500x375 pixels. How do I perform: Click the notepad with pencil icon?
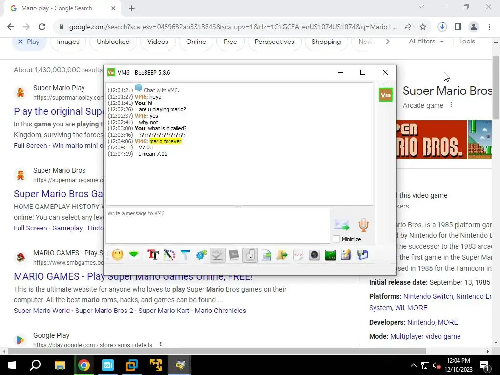pos(346,255)
